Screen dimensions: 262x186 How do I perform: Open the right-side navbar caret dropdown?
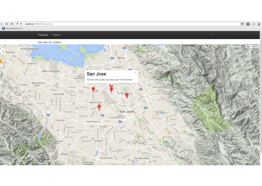tap(213, 35)
